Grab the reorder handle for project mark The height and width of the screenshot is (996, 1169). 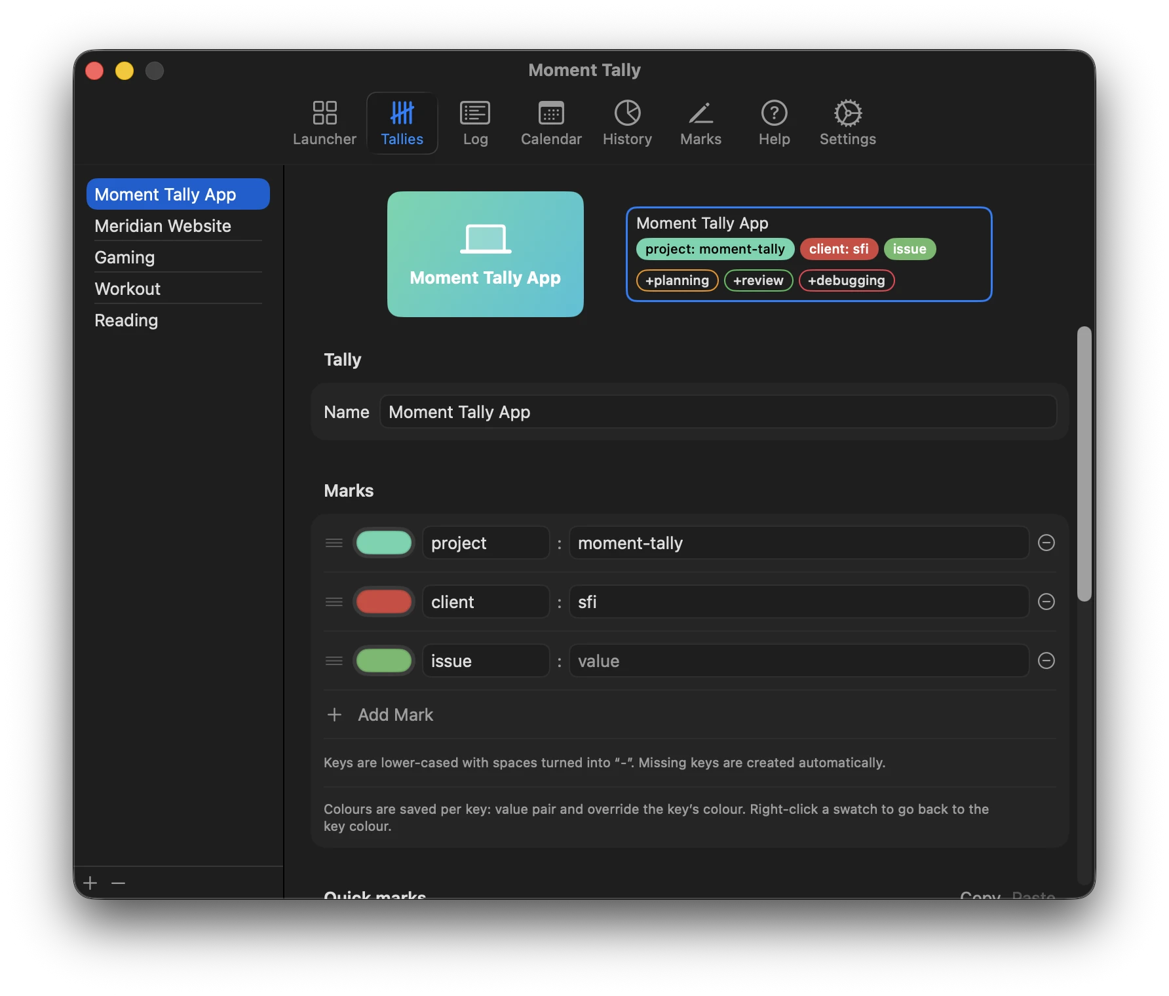click(x=334, y=543)
